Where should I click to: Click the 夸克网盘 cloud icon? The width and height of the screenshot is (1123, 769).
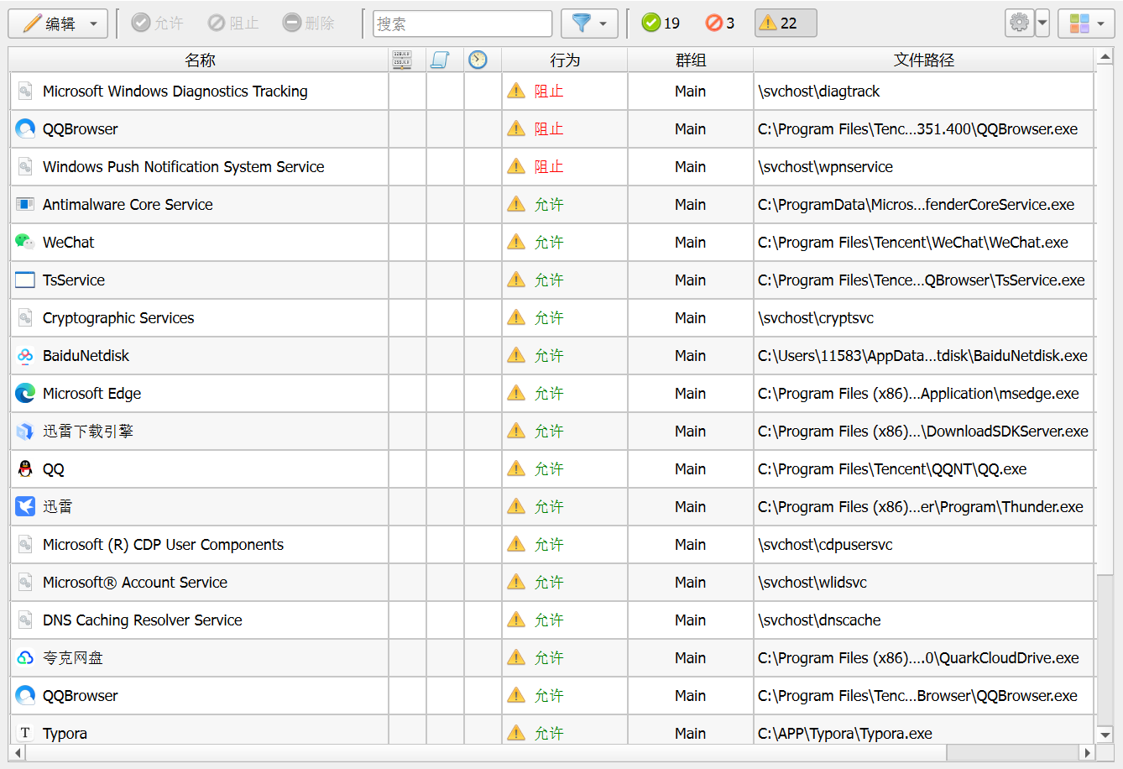25,657
